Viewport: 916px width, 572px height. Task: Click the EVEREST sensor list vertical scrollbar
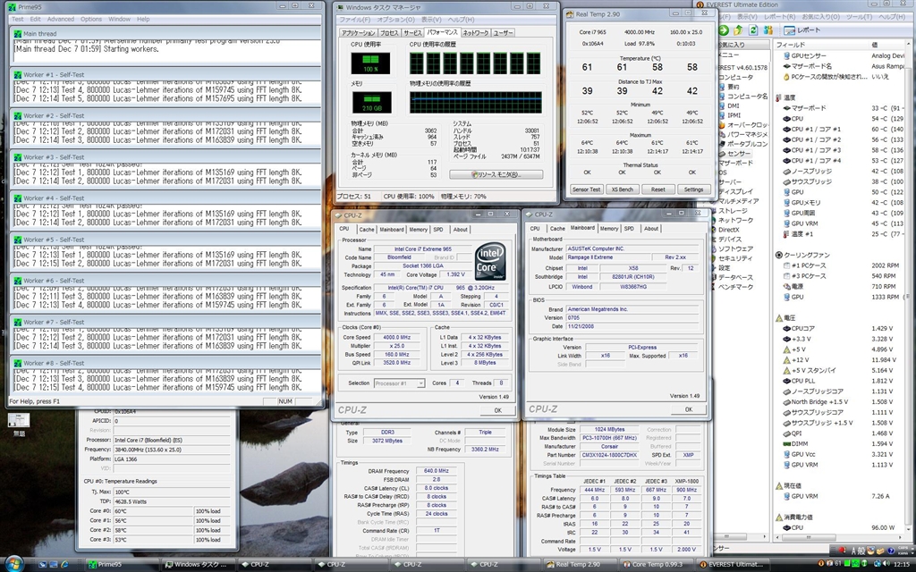(910, 268)
